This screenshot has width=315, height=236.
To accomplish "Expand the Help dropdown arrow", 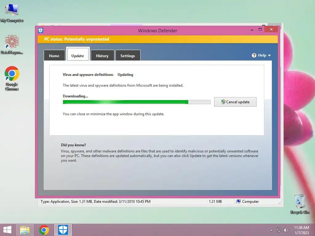I will click(269, 55).
